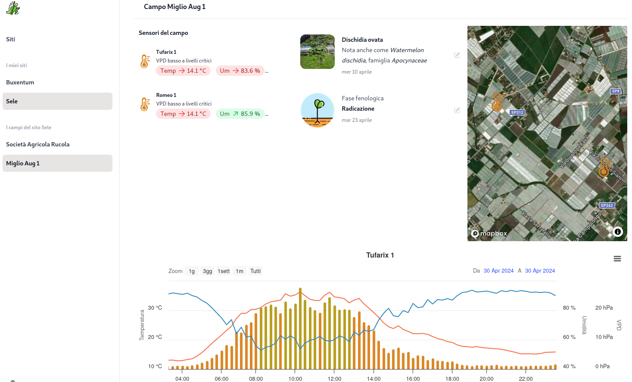Image resolution: width=632 pixels, height=382 pixels.
Task: Set chart zoom to 1g
Action: click(192, 271)
